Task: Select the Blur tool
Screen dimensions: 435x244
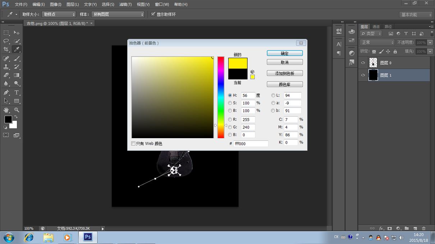Action: click(6, 84)
